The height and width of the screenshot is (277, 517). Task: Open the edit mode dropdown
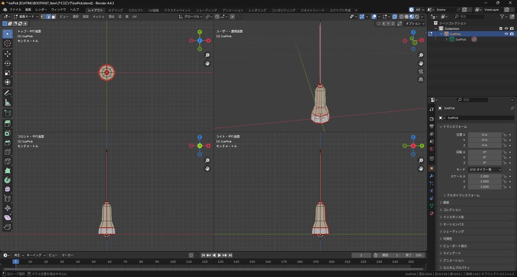click(26, 17)
